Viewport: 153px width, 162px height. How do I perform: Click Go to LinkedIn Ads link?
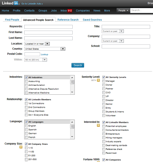click(32, 4)
